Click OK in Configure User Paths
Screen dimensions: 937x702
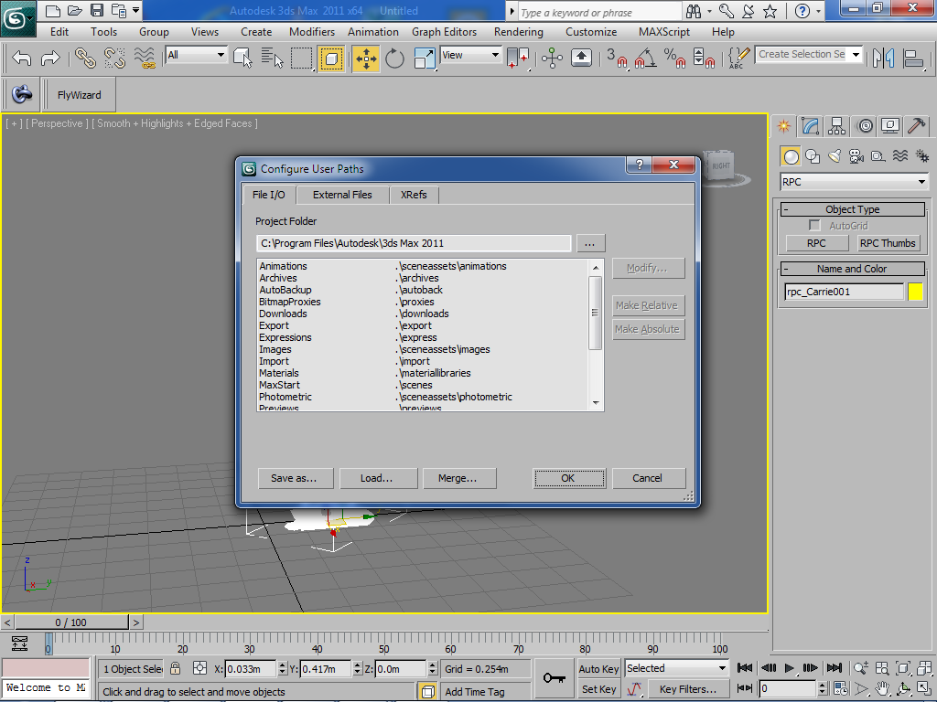(569, 478)
